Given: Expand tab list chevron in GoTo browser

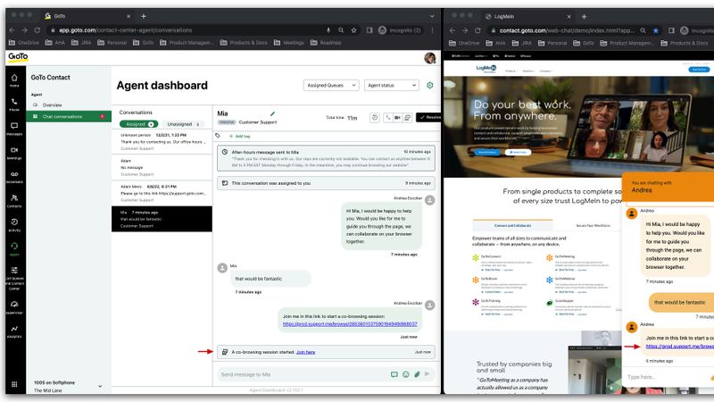Looking at the screenshot, I should (x=432, y=16).
